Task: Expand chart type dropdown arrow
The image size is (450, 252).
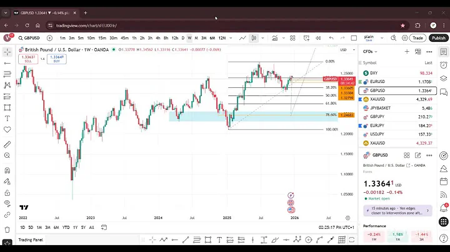Action: [x=262, y=38]
